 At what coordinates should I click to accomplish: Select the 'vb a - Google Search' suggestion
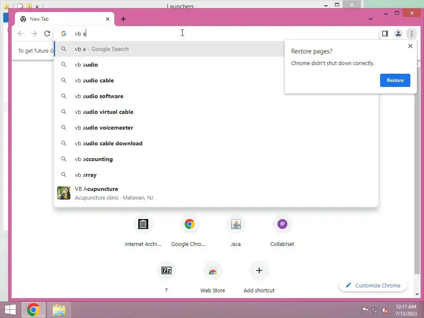169,49
